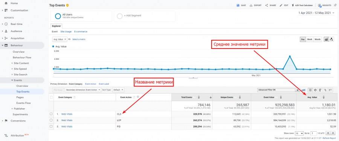Image resolution: width=339 pixels, height=141 pixels.
Task: Open the Web Vitals link in CLS row
Action: pyautogui.click(x=67, y=114)
